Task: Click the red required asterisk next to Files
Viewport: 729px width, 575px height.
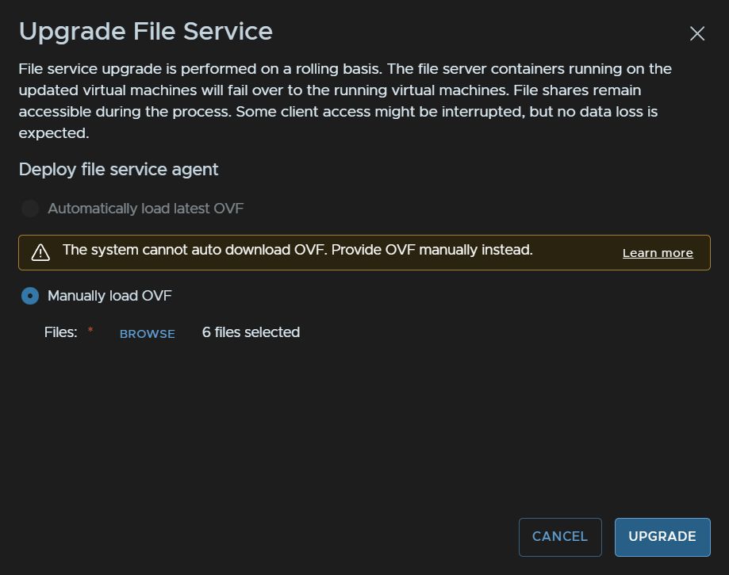Action: point(90,330)
